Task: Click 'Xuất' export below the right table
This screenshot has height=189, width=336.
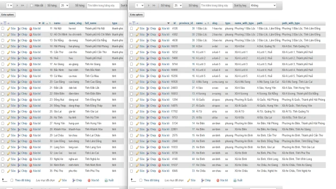Action: (238, 180)
